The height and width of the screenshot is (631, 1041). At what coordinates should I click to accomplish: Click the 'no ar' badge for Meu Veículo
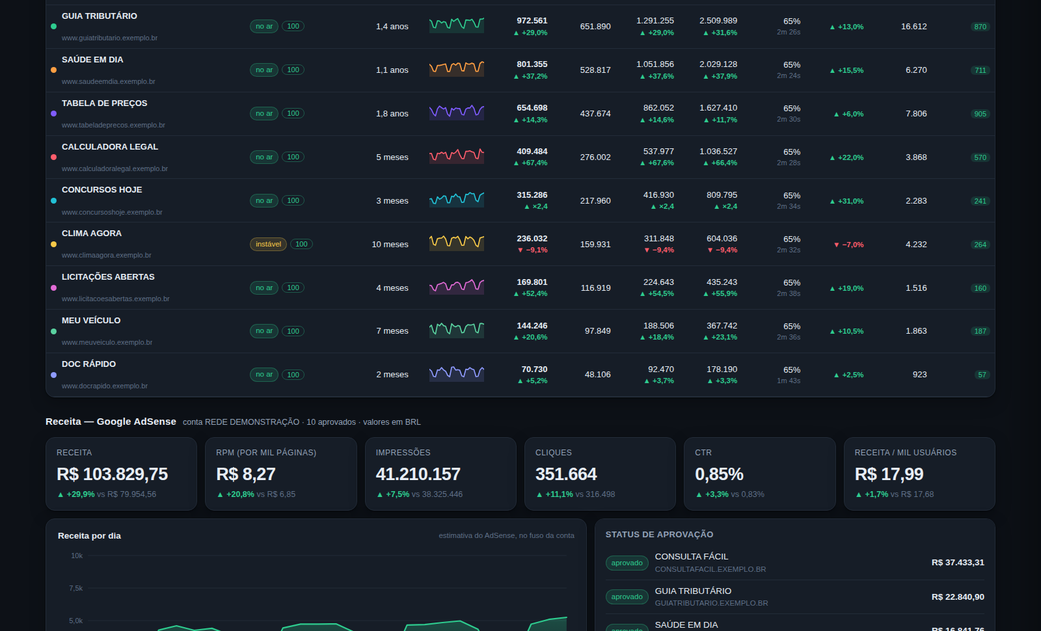pyautogui.click(x=264, y=331)
